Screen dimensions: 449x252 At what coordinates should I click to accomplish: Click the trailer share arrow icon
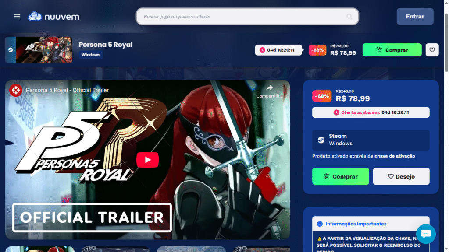(269, 87)
